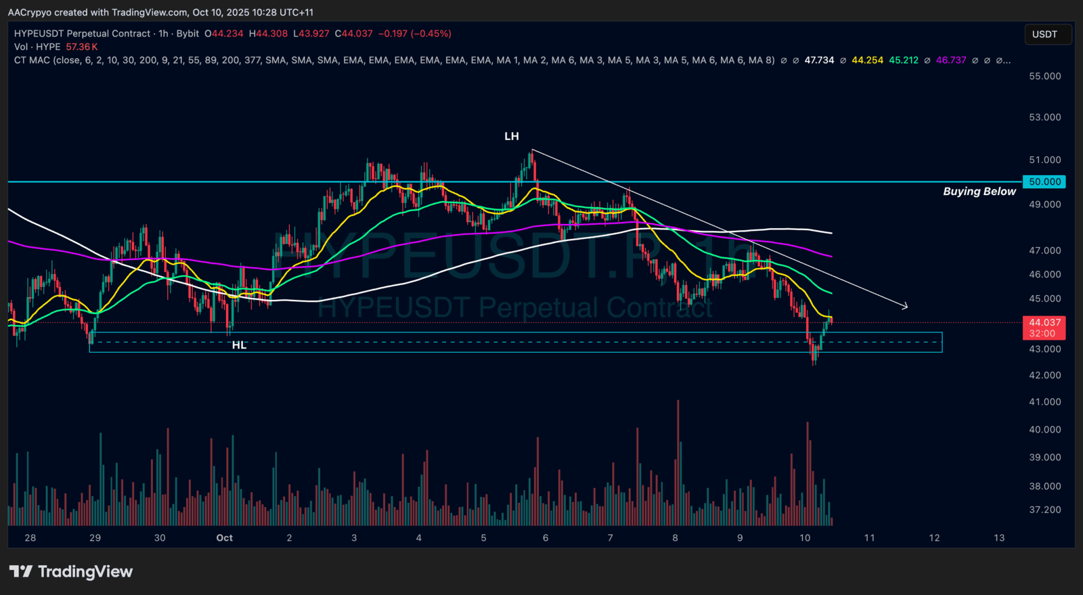The height and width of the screenshot is (595, 1083).
Task: Click the 50.000 horizontal line price tag
Action: coord(1045,182)
